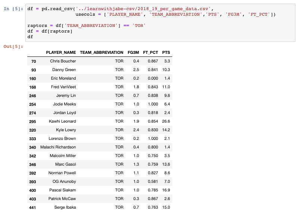
Task: Click Marc Gasol's PTS value 13.6
Action: pyautogui.click(x=166, y=164)
